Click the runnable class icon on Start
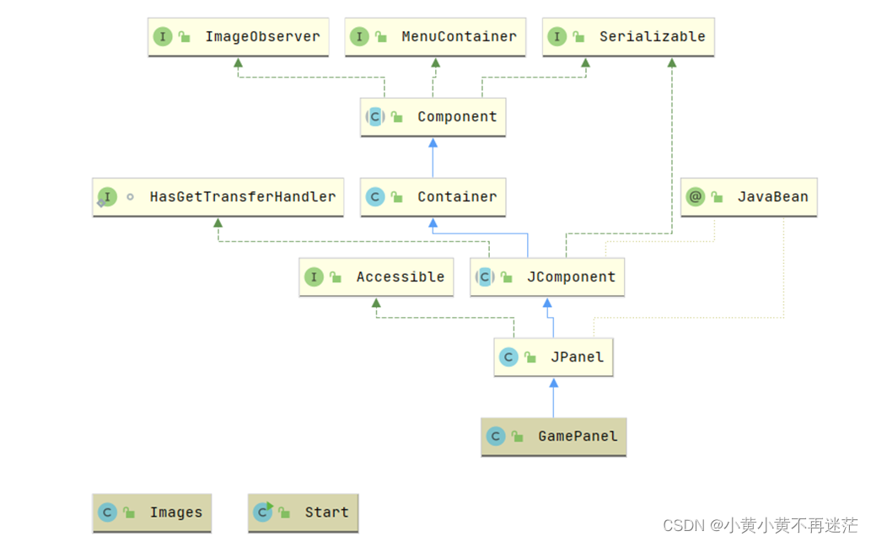This screenshot has height=542, width=871. coord(263,512)
